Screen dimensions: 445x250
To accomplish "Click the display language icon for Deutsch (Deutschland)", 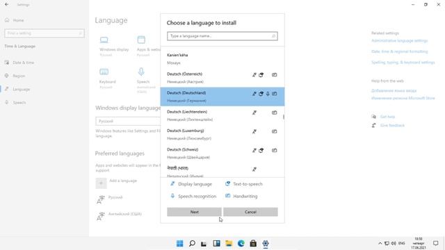I will click(x=254, y=94).
